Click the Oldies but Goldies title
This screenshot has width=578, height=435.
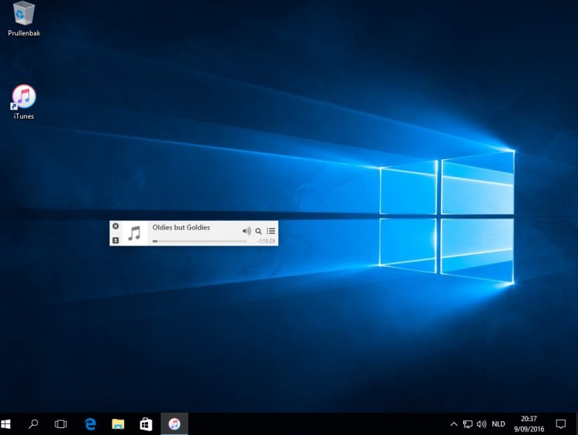pos(181,227)
